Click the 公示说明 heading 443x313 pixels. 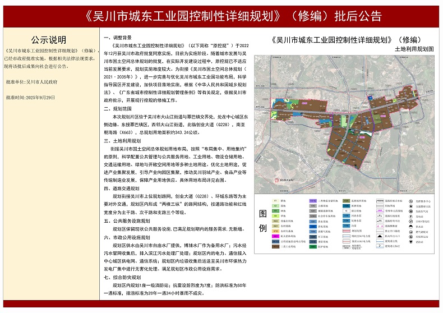49,40
